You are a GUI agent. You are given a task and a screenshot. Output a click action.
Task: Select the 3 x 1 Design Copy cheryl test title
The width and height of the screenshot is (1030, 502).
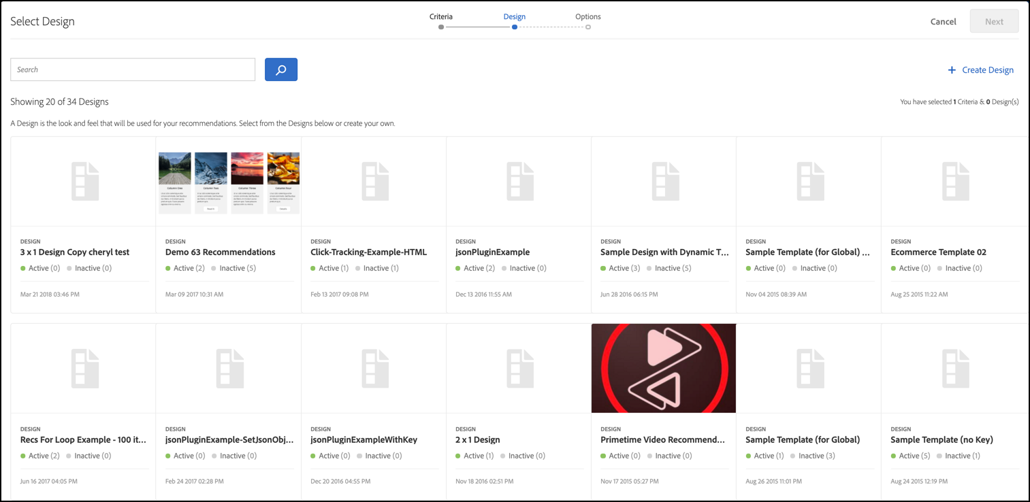click(75, 252)
